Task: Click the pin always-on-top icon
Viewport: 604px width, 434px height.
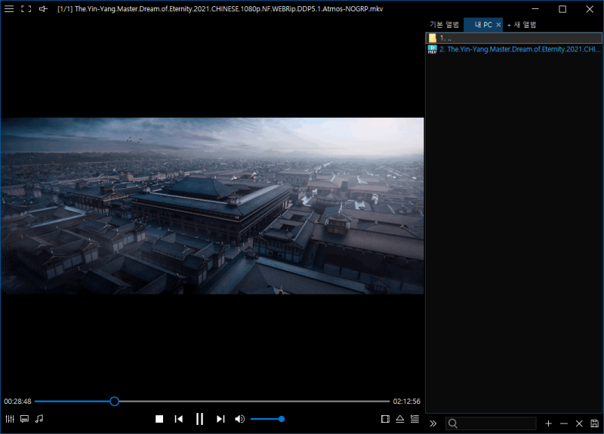Action: tap(43, 9)
